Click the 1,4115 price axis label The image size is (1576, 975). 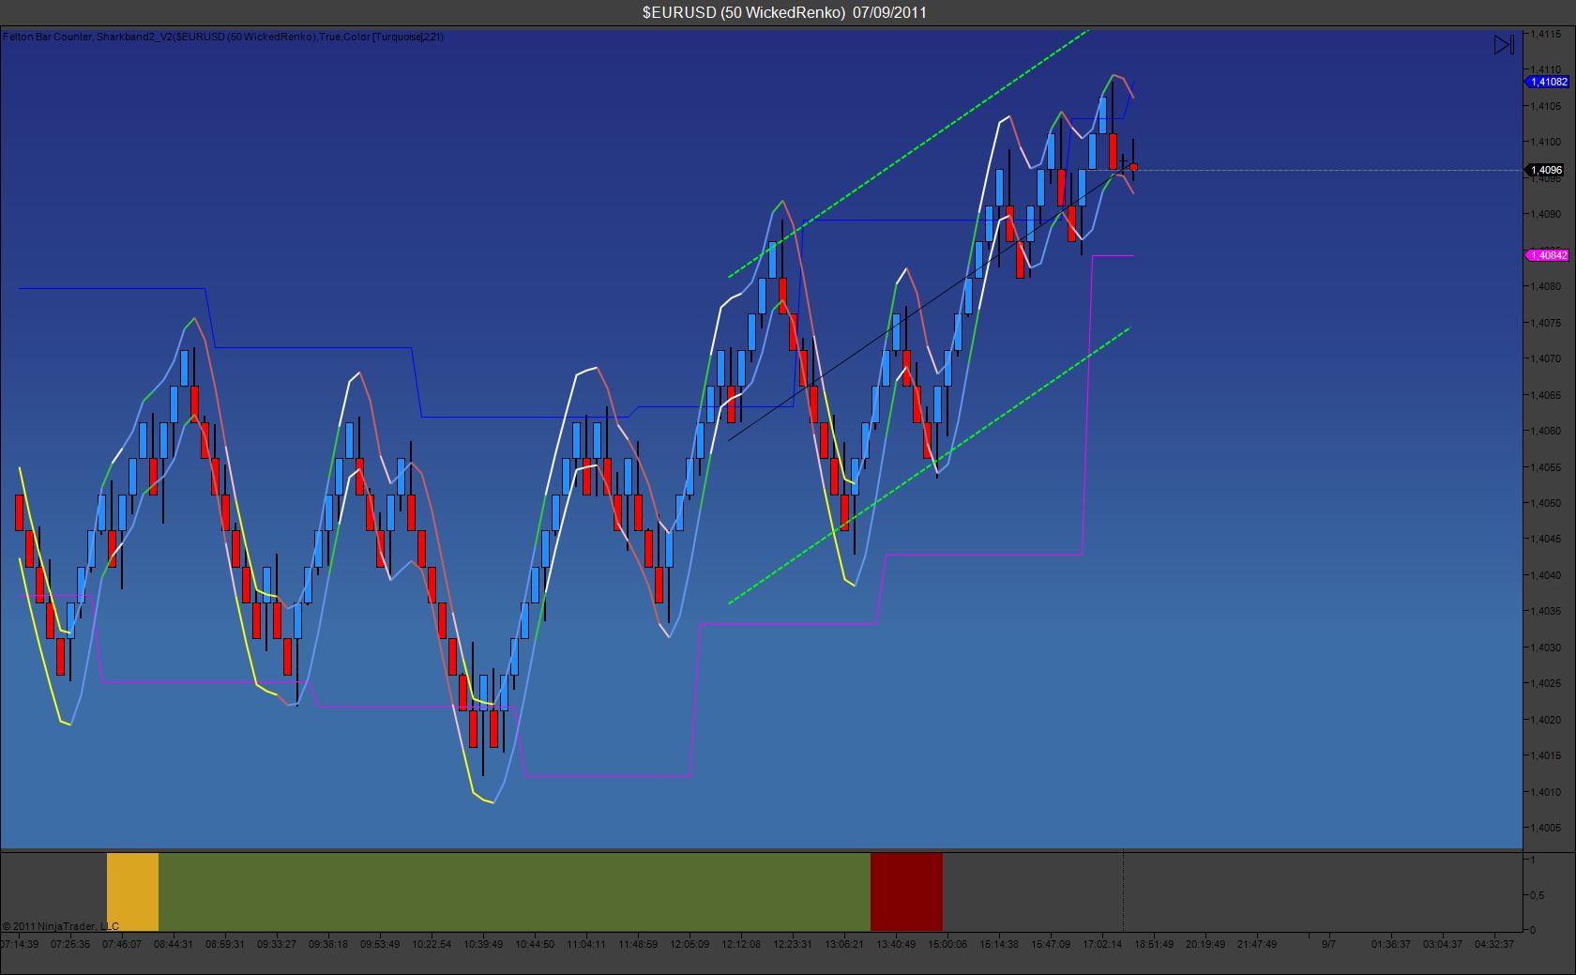click(1545, 34)
